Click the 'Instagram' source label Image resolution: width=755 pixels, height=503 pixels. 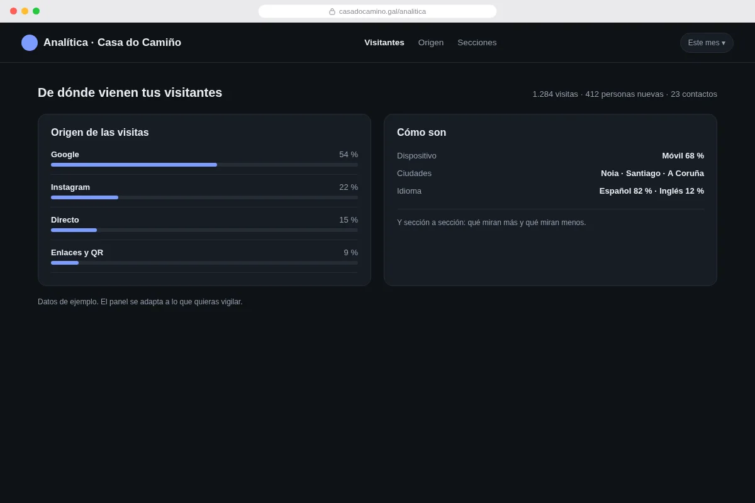(70, 187)
